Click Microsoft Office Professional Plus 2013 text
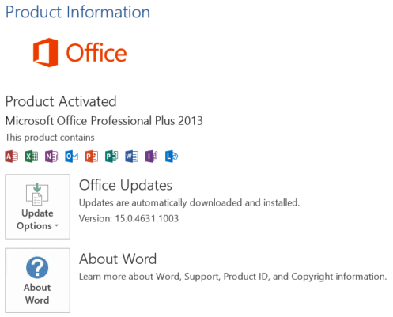393x317 pixels. pyautogui.click(x=104, y=121)
